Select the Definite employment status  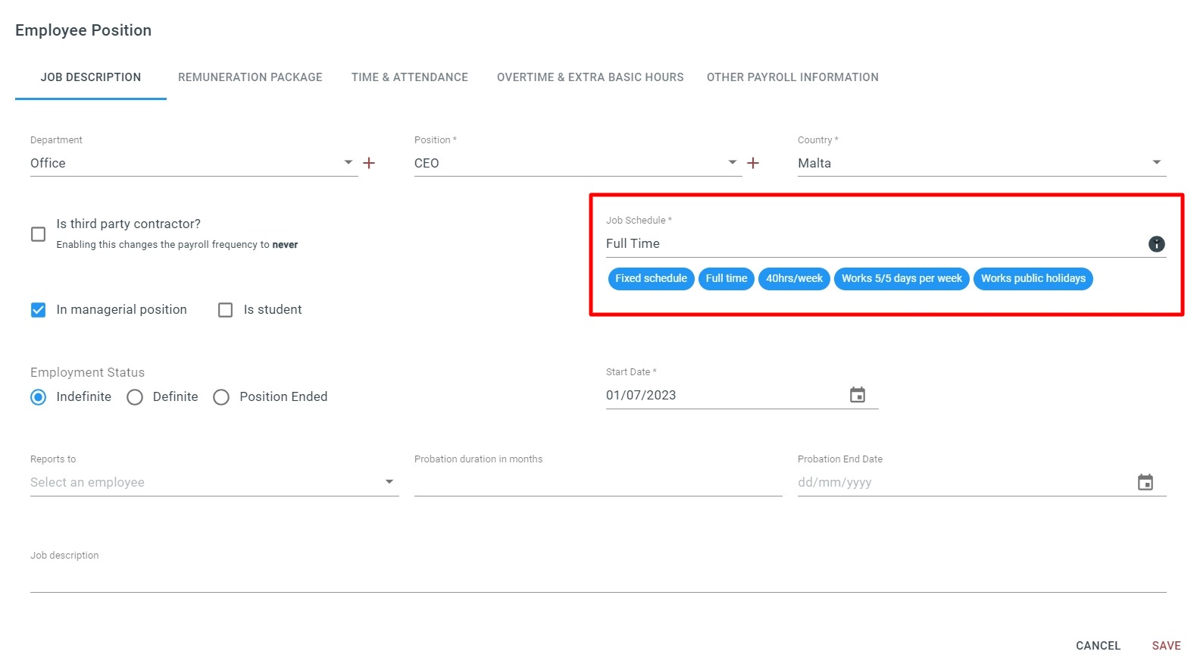[135, 397]
